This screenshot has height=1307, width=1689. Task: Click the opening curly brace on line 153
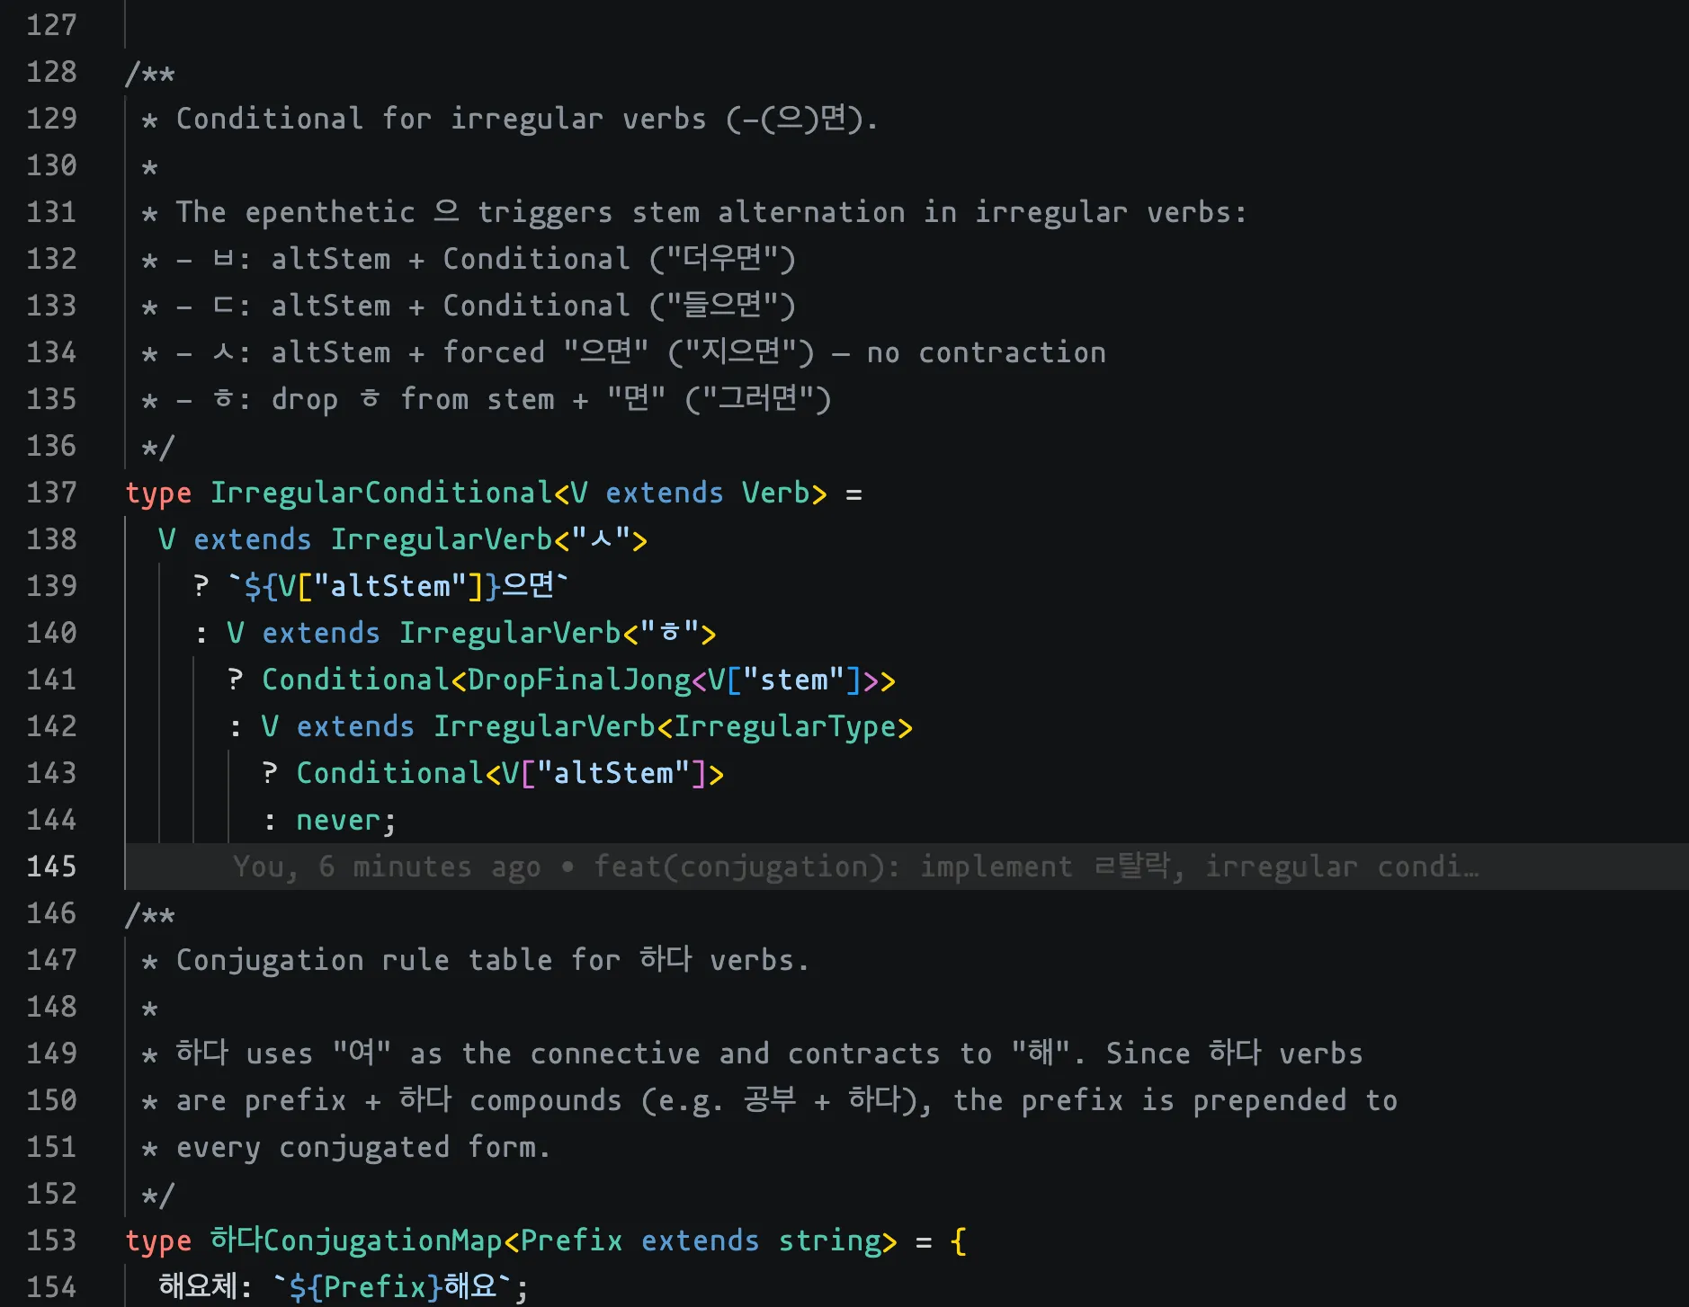(x=958, y=1240)
